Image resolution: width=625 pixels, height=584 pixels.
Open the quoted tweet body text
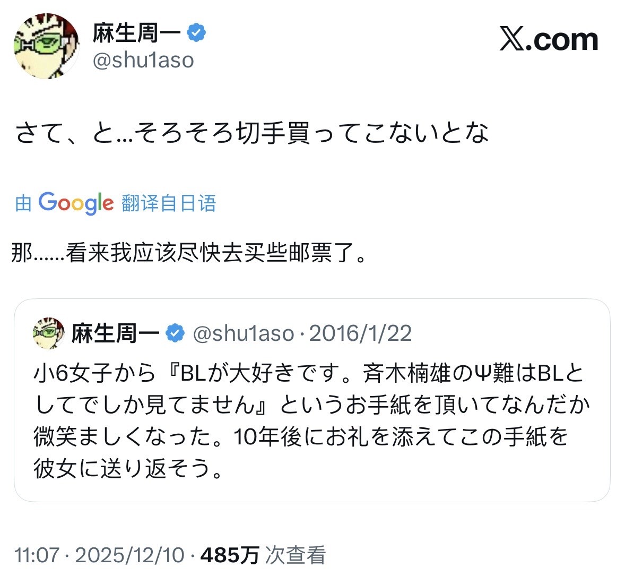(310, 420)
